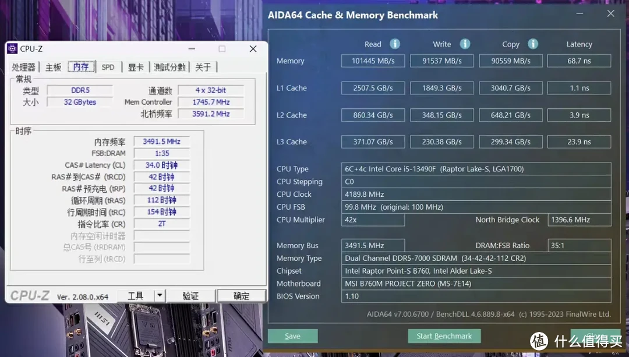The width and height of the screenshot is (629, 357).
Task: Expand the 工具 dropdown arrow in CPU-Z
Action: pyautogui.click(x=160, y=296)
